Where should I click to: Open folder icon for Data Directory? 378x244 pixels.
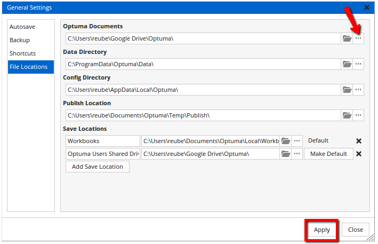(347, 64)
